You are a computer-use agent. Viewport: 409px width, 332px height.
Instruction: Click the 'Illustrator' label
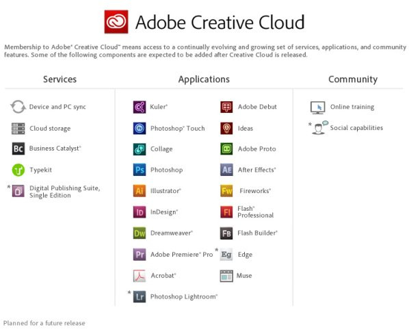166,191
